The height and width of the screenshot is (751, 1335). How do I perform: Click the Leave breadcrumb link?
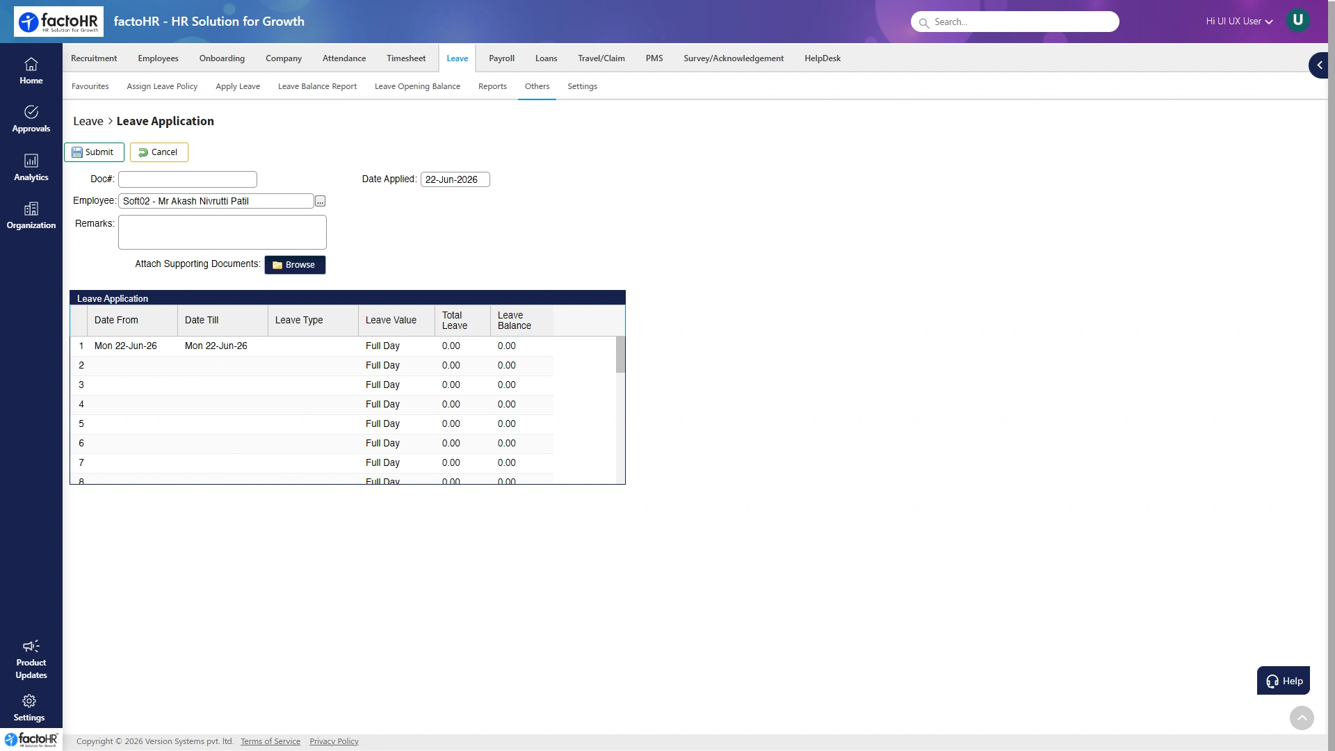[88, 121]
